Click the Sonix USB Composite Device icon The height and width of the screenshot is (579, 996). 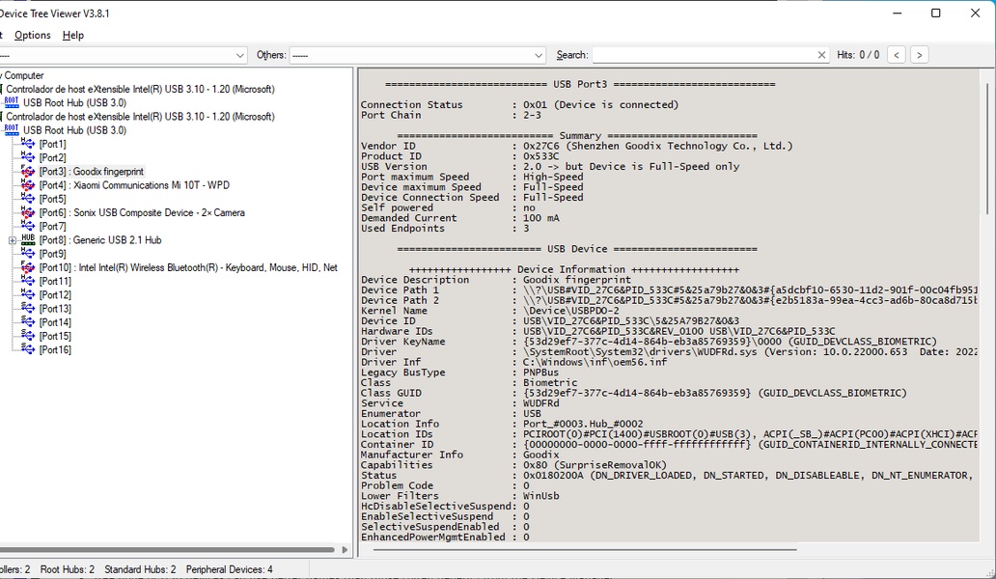28,212
